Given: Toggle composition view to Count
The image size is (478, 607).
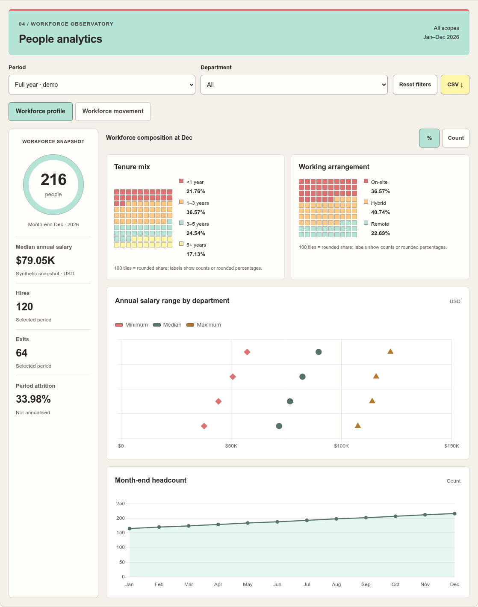Looking at the screenshot, I should pos(456,138).
